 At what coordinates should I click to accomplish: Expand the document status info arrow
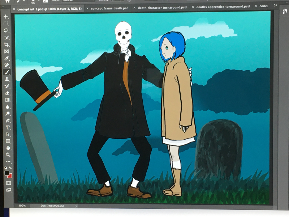[76, 206]
